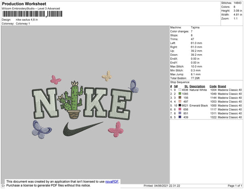
Task: Click the Max Jump value '8.1 mm'
Action: point(196,74)
